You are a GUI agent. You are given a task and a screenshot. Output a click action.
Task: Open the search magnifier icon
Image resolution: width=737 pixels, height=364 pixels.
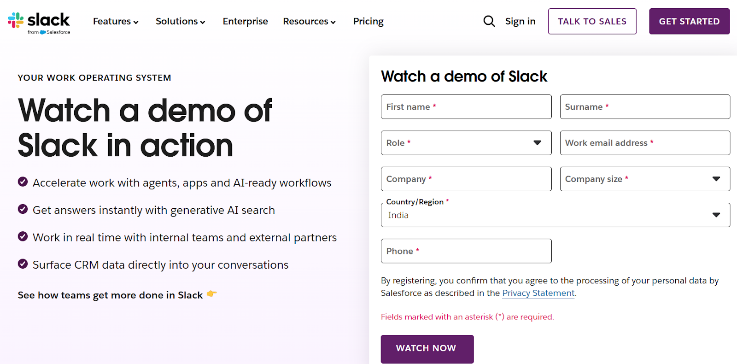[489, 21]
